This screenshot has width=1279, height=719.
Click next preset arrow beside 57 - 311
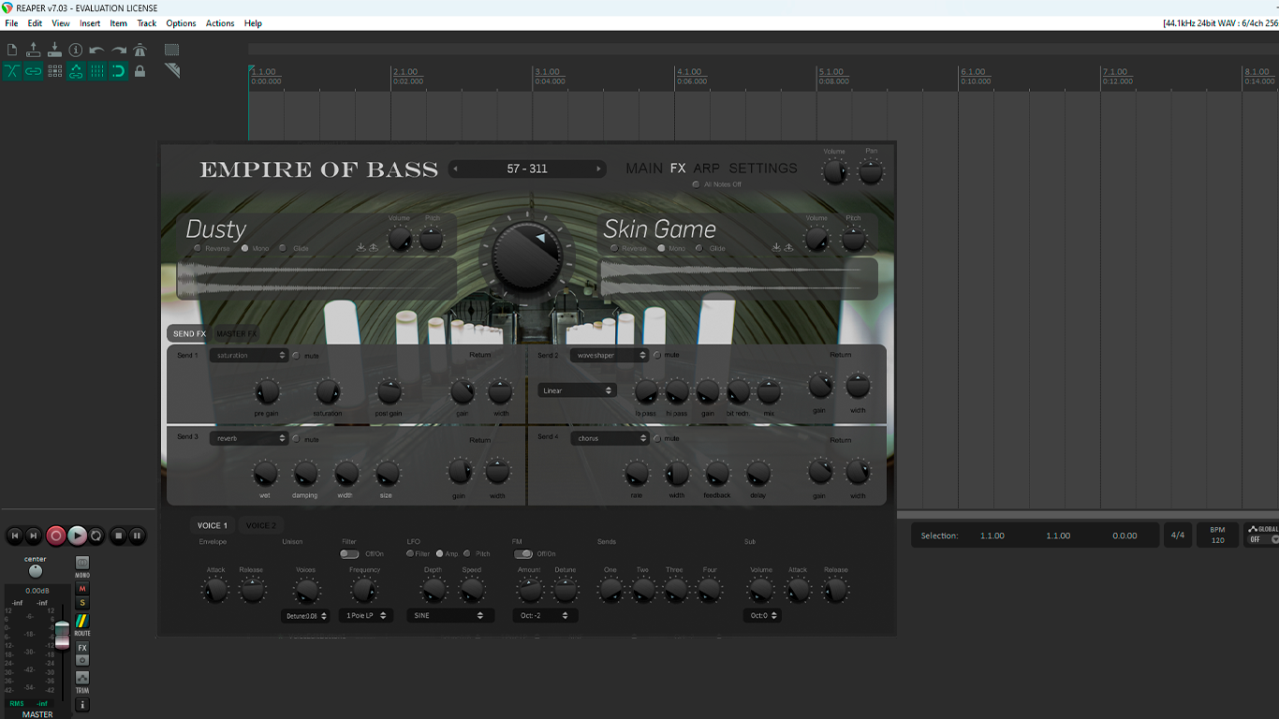[x=599, y=169]
